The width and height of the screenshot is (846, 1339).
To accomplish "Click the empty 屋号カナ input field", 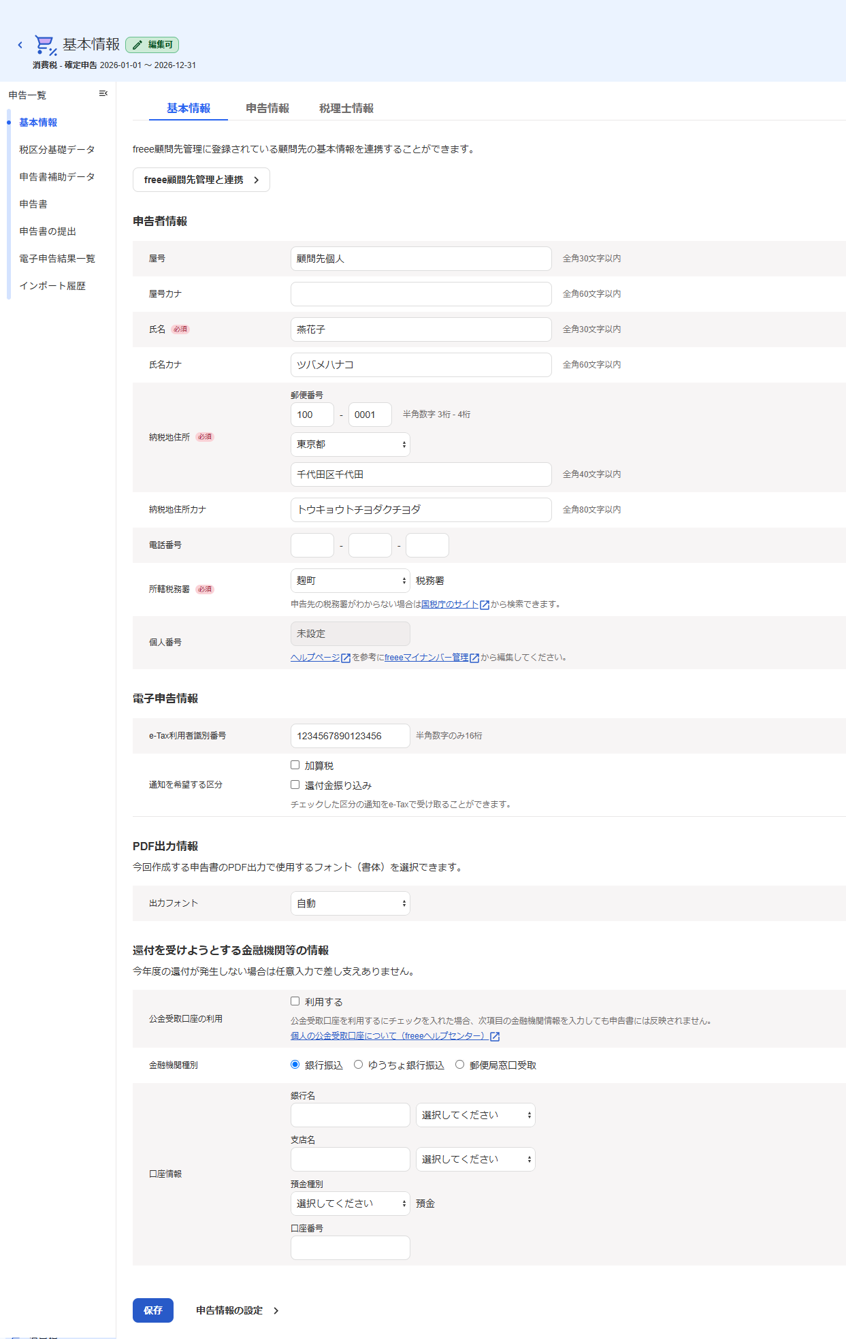I will (x=421, y=294).
